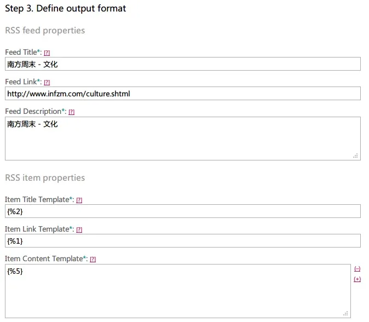369x322 pixels.
Task: Show help for Item Content Template
Action: pyautogui.click(x=93, y=259)
